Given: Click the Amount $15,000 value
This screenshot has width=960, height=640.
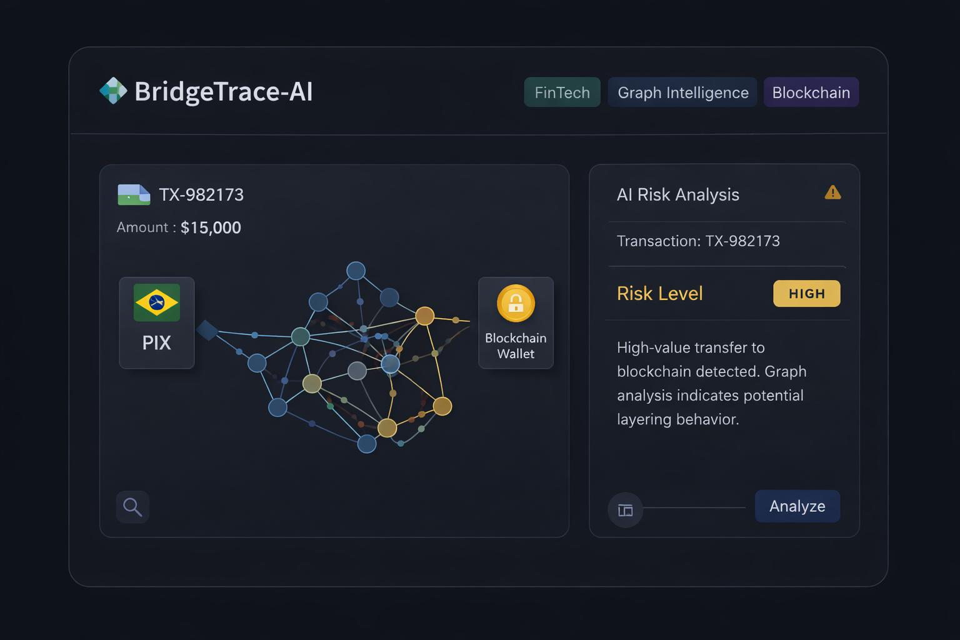Looking at the screenshot, I should click(211, 227).
